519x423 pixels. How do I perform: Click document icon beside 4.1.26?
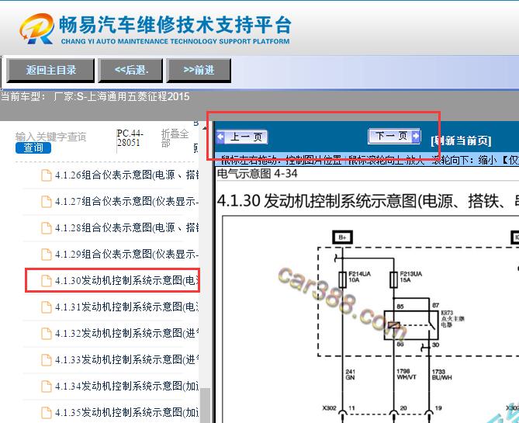click(47, 175)
